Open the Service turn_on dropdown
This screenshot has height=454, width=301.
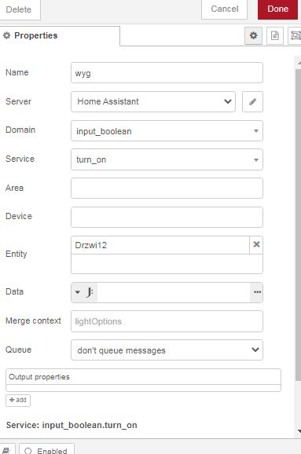tap(167, 159)
